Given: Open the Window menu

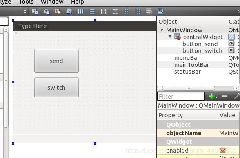Looking at the screenshot, I should [52, 2].
